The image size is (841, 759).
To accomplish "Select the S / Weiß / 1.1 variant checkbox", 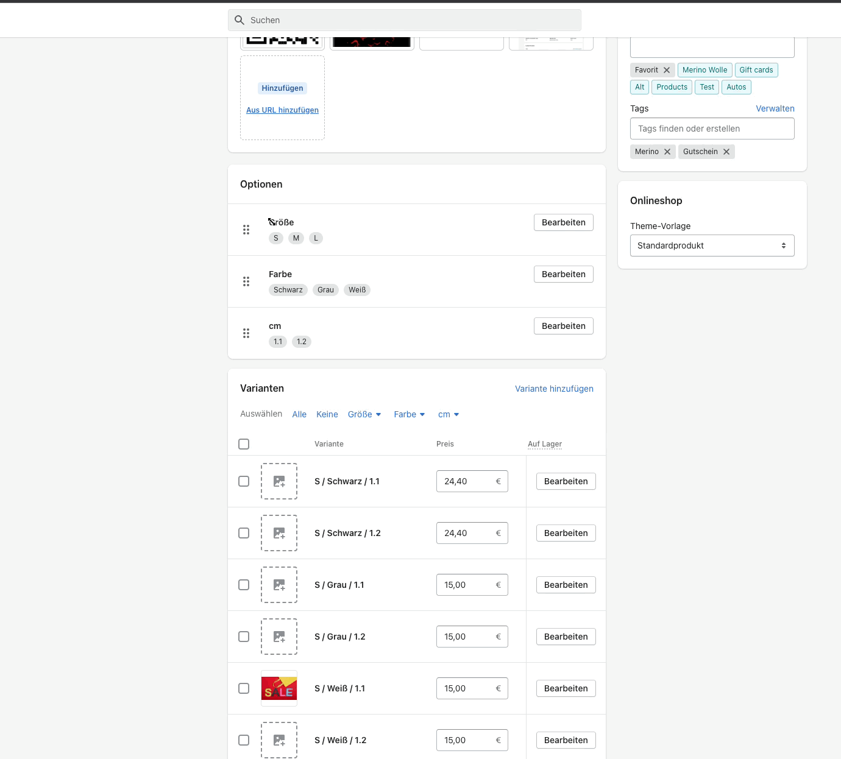I will [244, 688].
